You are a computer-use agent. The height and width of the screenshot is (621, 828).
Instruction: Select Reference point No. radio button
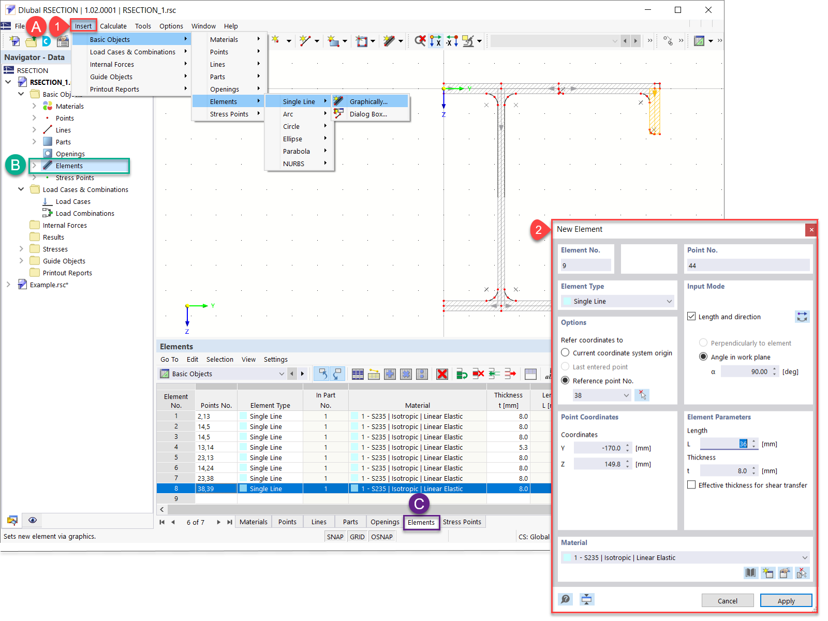point(566,380)
